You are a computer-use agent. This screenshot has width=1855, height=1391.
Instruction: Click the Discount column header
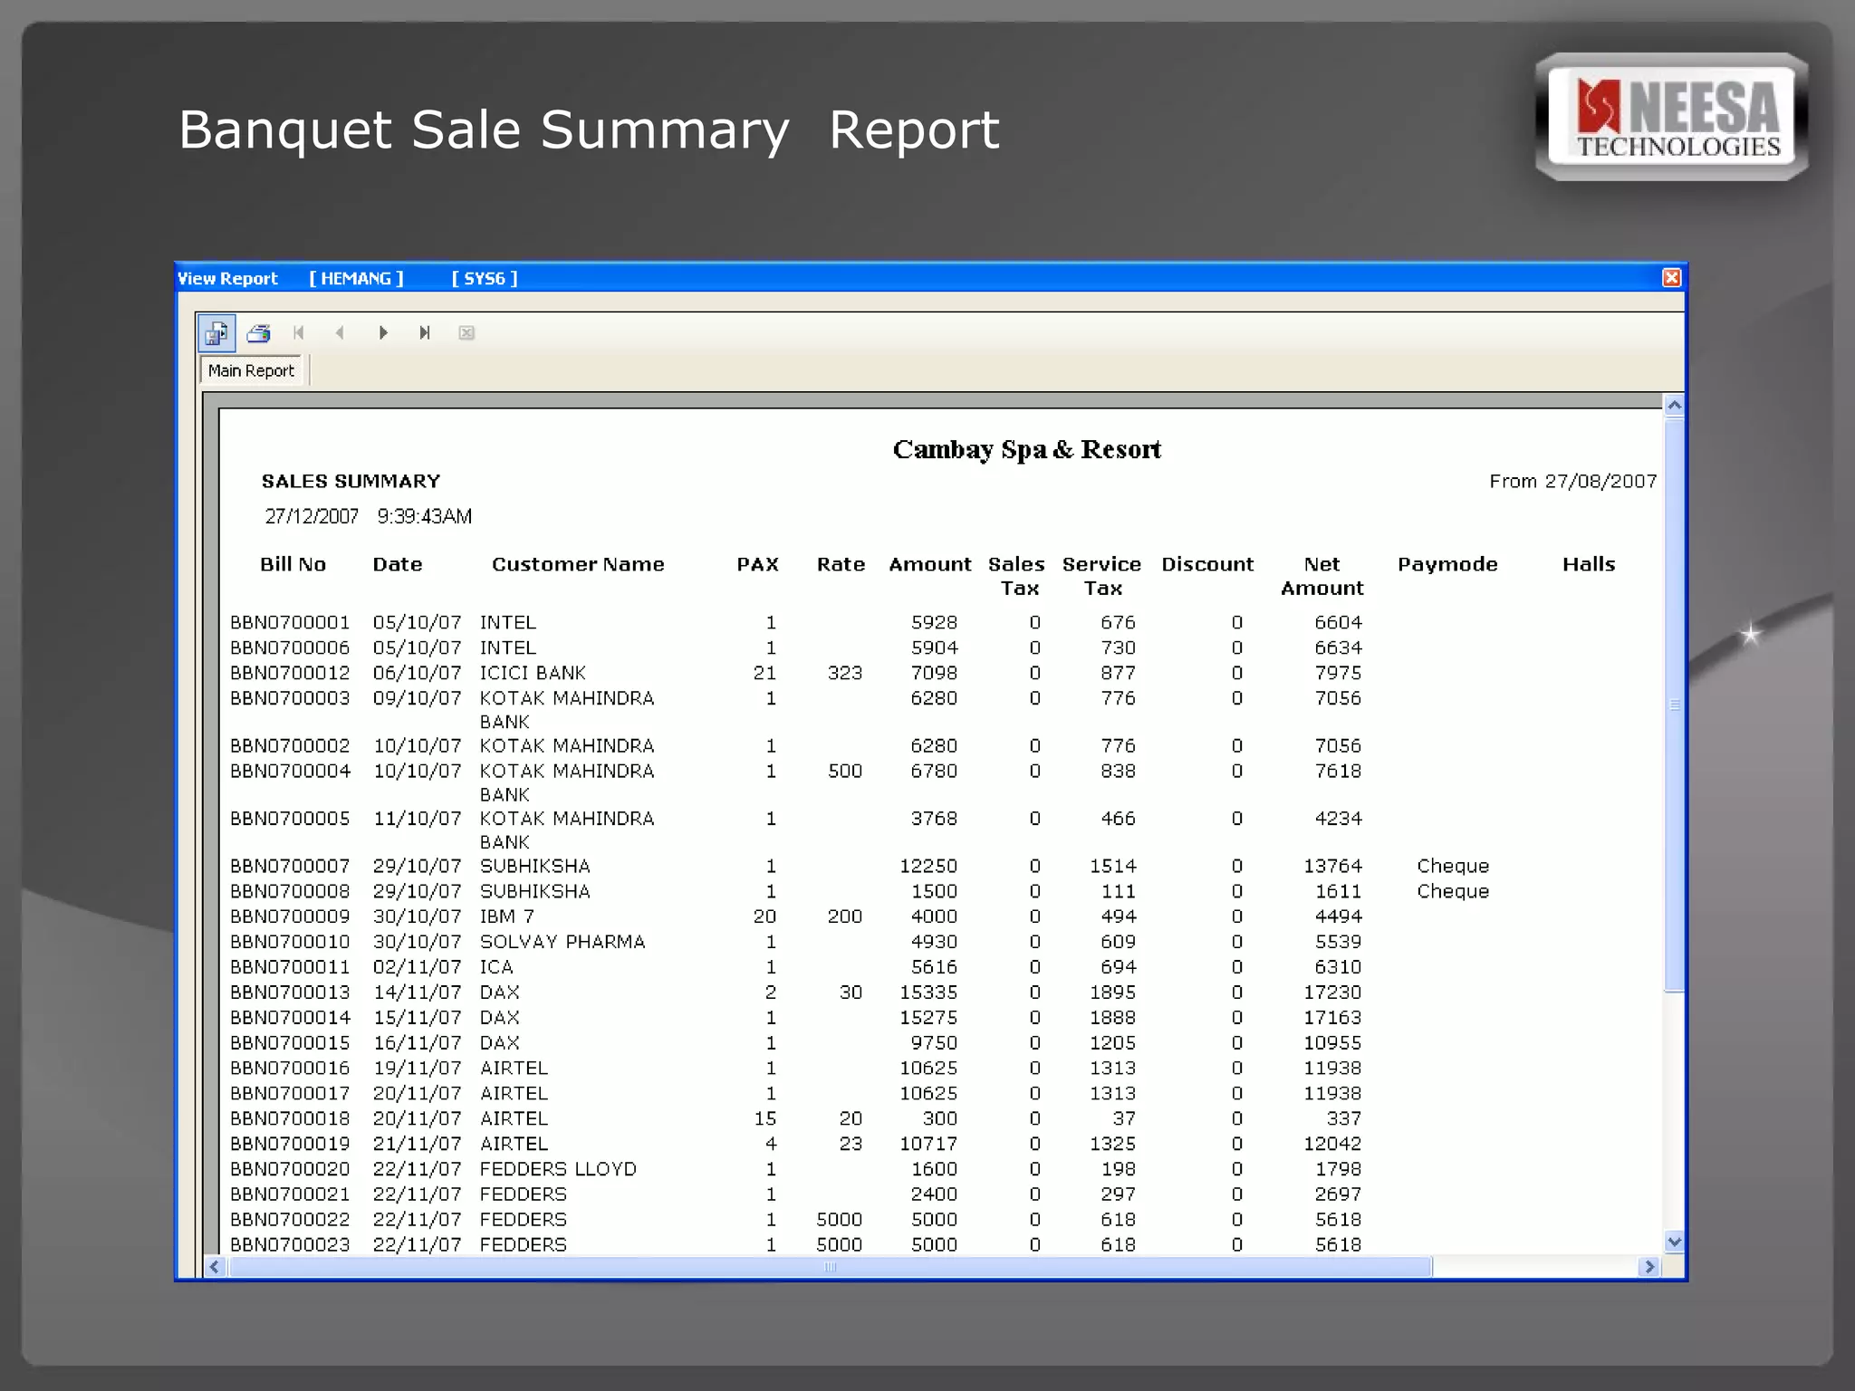coord(1207,564)
